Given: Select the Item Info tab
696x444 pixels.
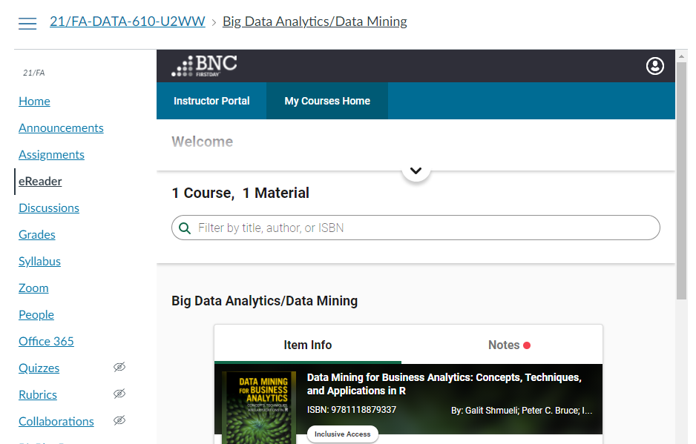Looking at the screenshot, I should pos(308,345).
